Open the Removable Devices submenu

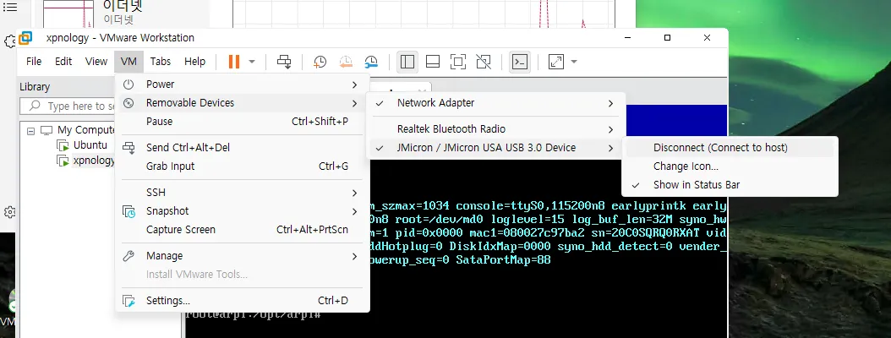[x=242, y=103]
